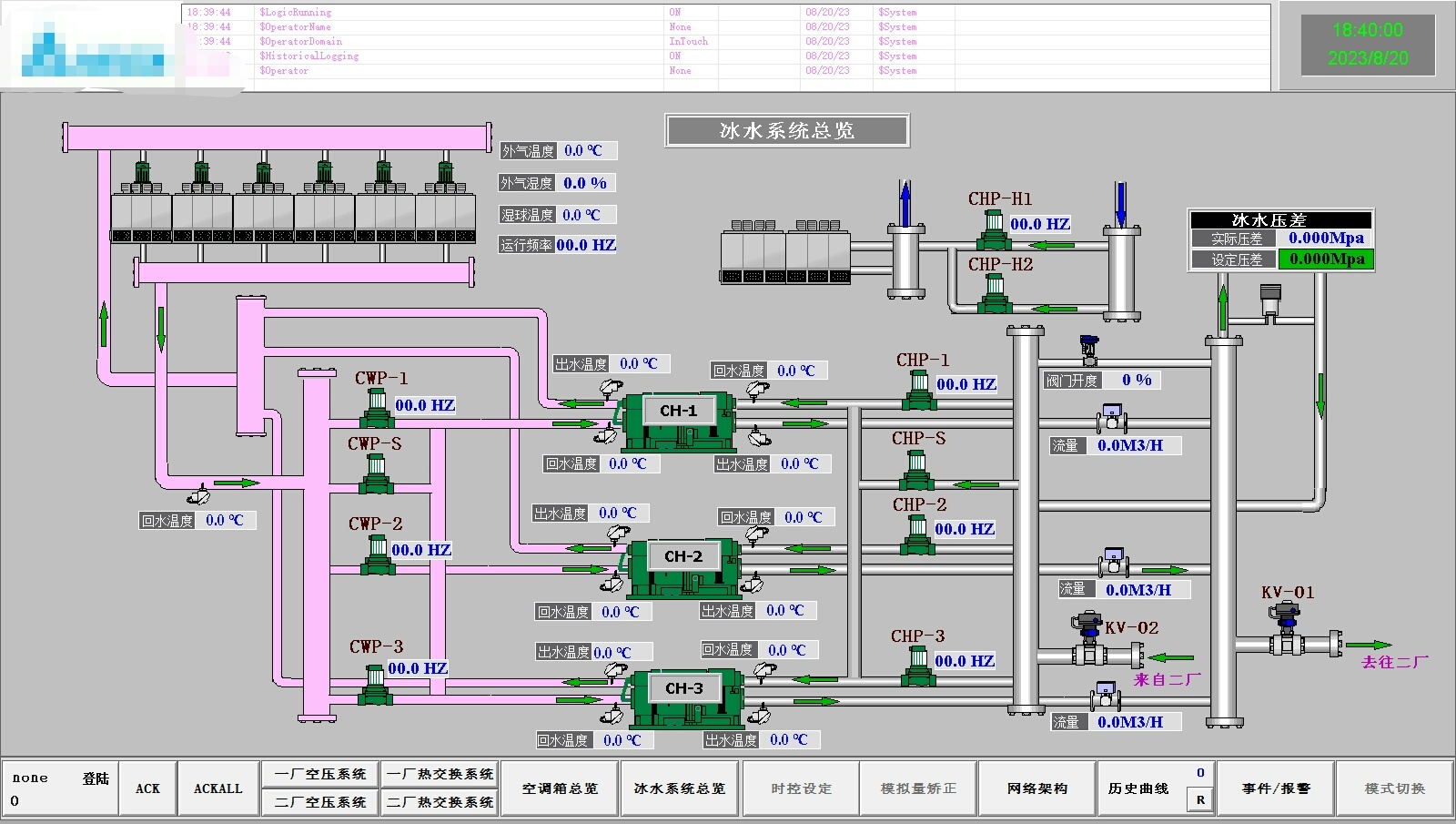
Task: Click the CWP-1 cooling water pump icon
Action: 377,409
